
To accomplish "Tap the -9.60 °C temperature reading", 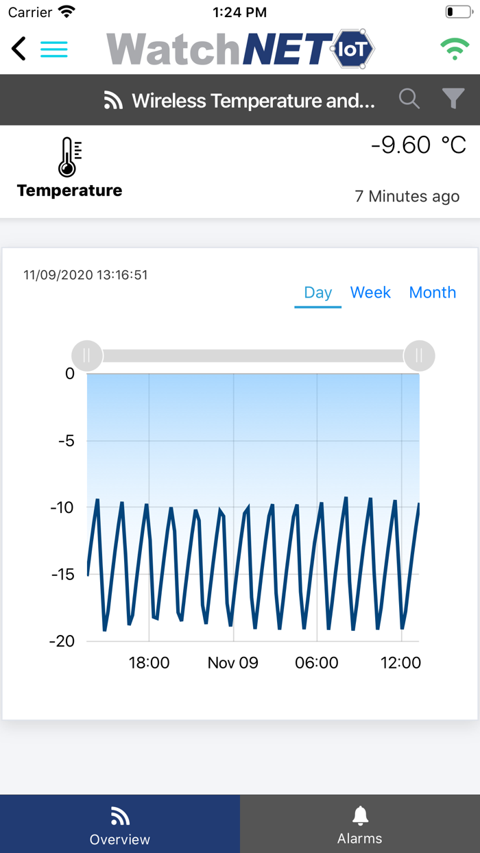I will [418, 145].
